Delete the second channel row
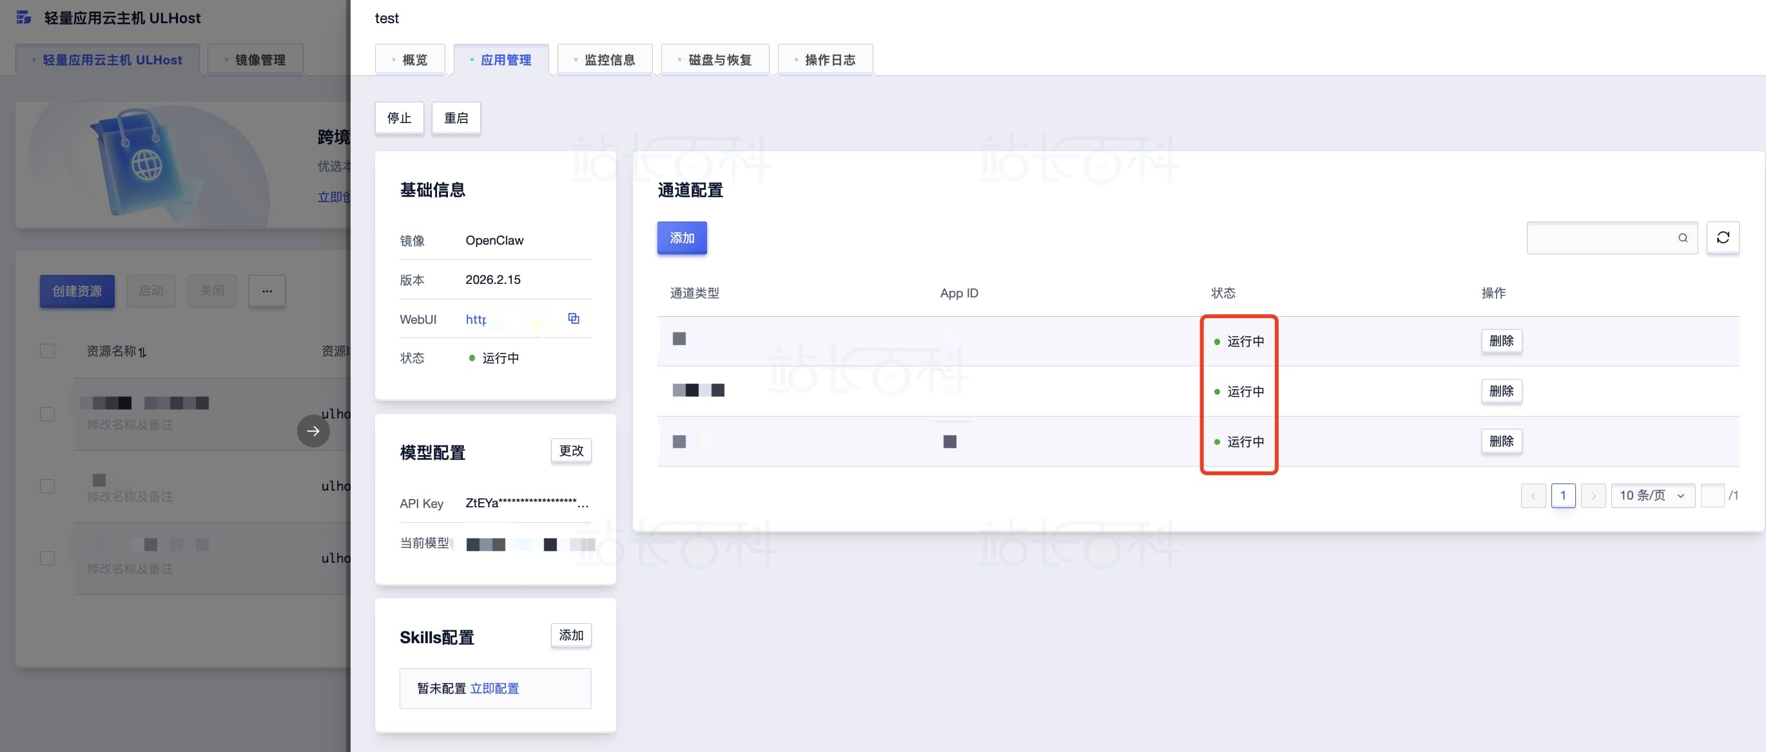1766x752 pixels. point(1501,391)
